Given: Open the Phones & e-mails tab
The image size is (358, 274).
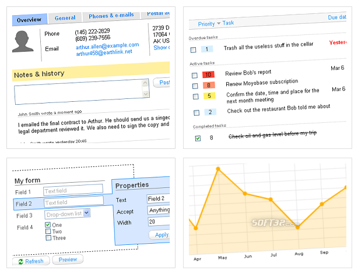Looking at the screenshot, I should 111,16.
